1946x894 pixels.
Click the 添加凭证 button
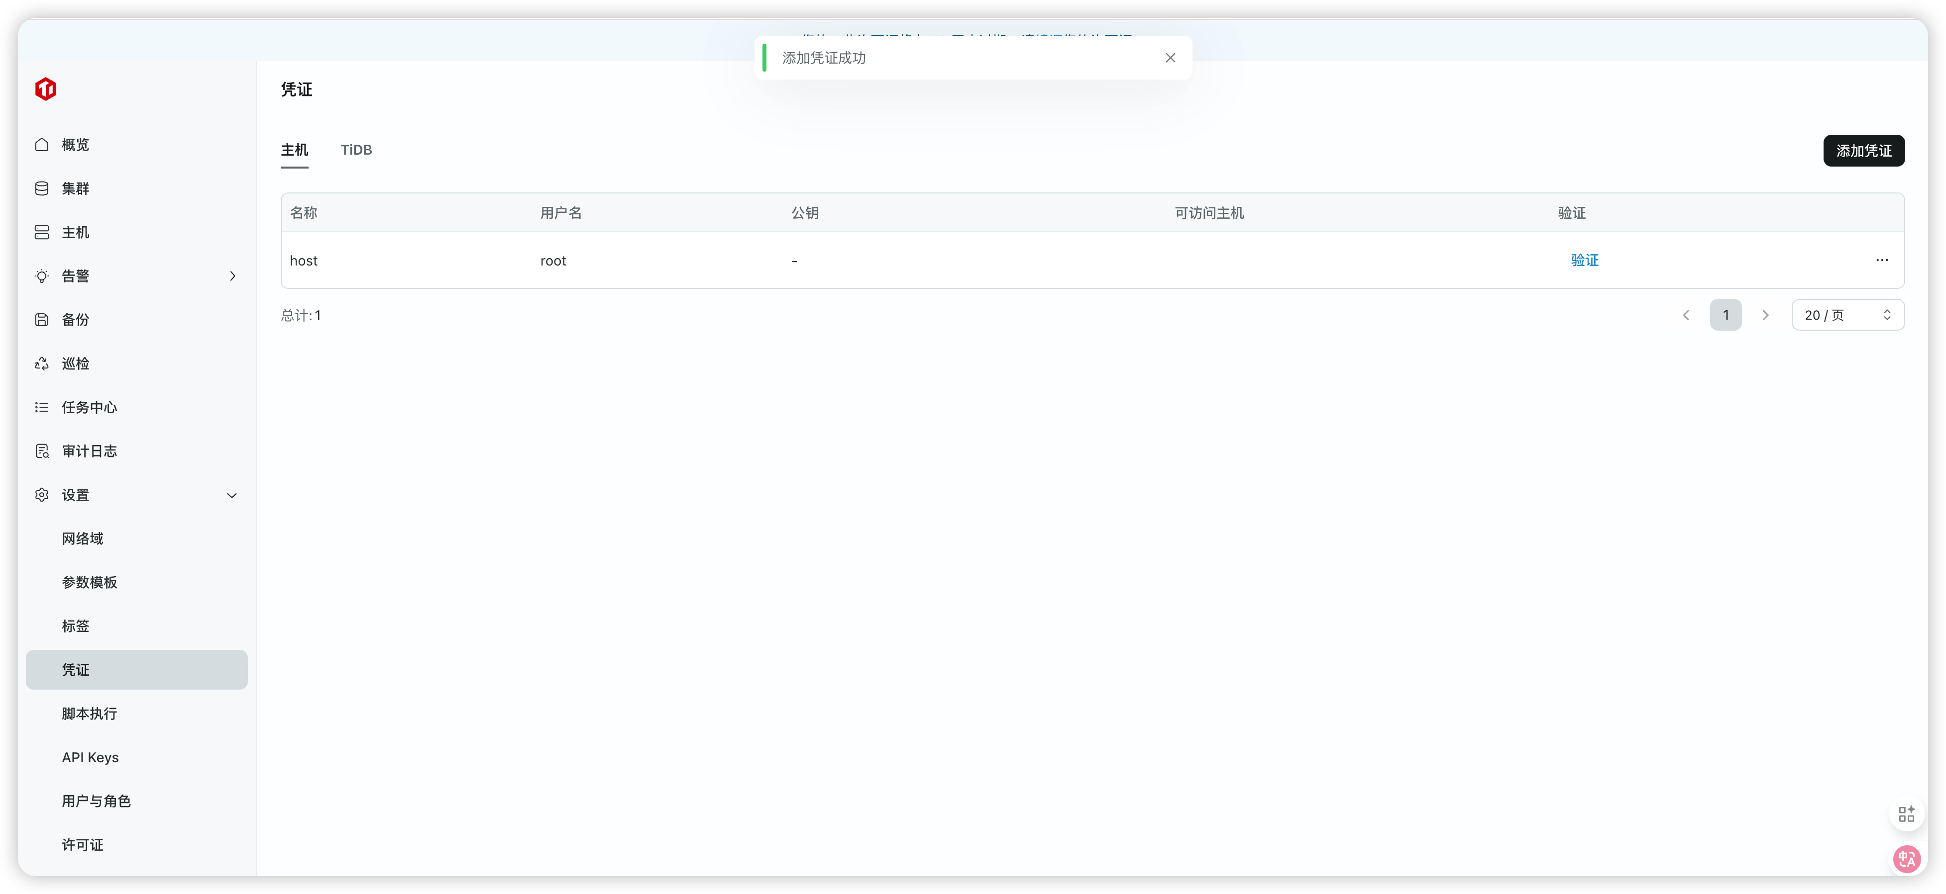[1863, 151]
